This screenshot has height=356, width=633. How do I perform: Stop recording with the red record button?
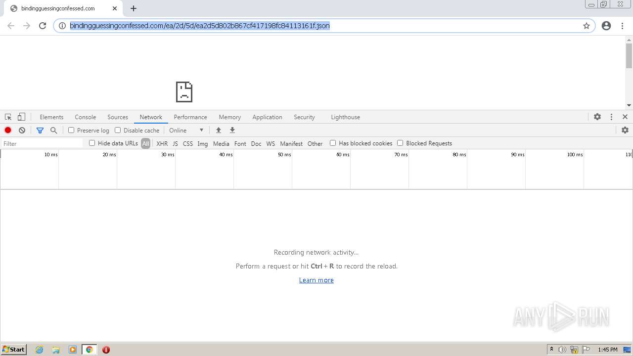click(x=8, y=130)
